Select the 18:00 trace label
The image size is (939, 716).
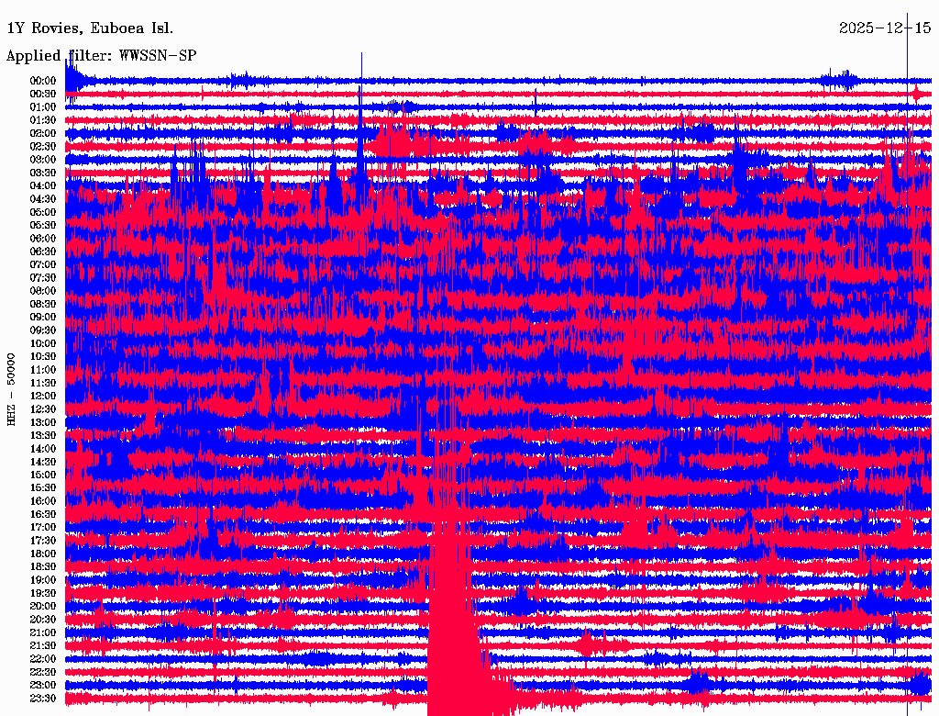pyautogui.click(x=42, y=554)
